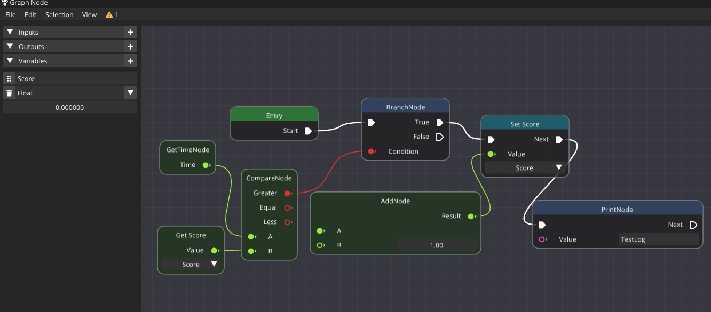Select the PrintNode title bar
The width and height of the screenshot is (711, 312).
point(618,210)
